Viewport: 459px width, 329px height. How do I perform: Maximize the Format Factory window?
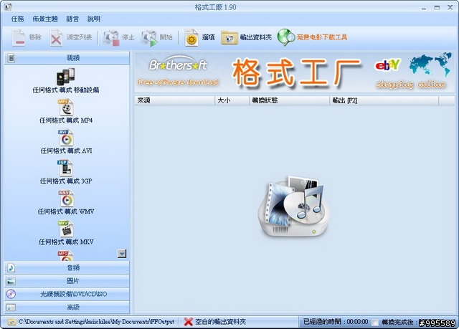pyautogui.click(x=437, y=8)
